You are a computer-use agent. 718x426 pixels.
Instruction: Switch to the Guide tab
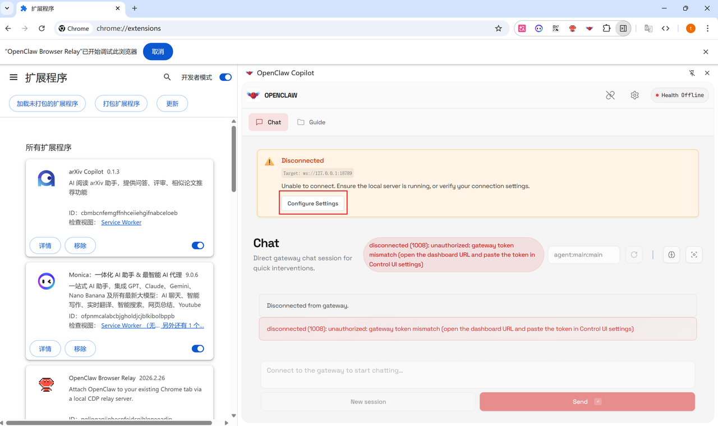[311, 122]
